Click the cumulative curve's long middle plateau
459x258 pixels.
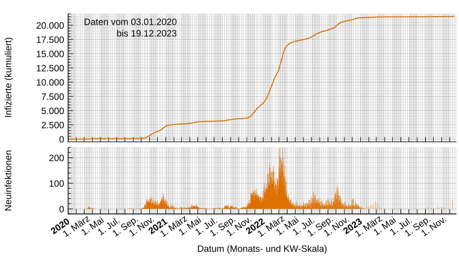[x=212, y=121]
